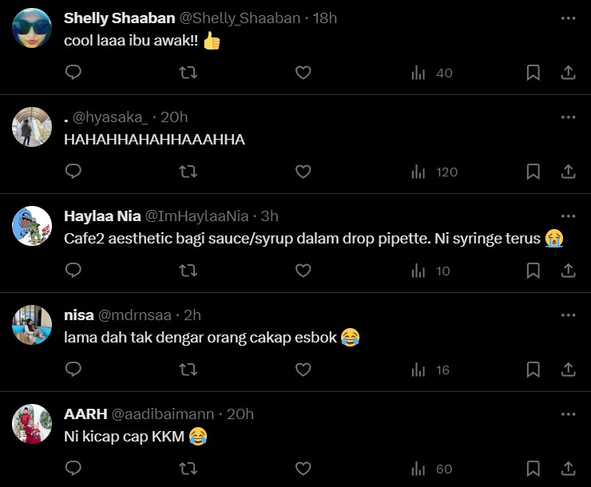The image size is (591, 487).
Task: Open Shelly Shaaban's profile name link
Action: [x=109, y=18]
